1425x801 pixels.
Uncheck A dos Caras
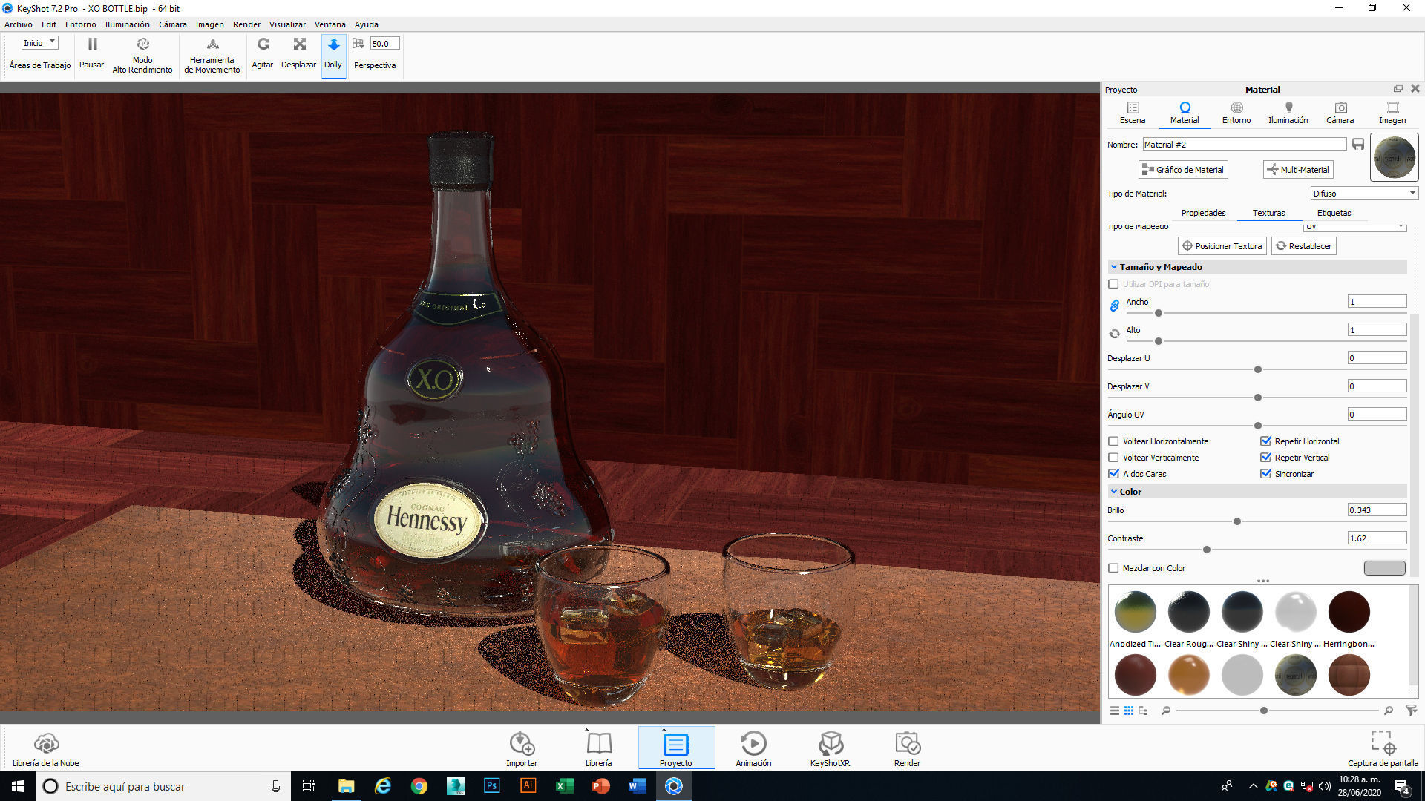[1113, 474]
